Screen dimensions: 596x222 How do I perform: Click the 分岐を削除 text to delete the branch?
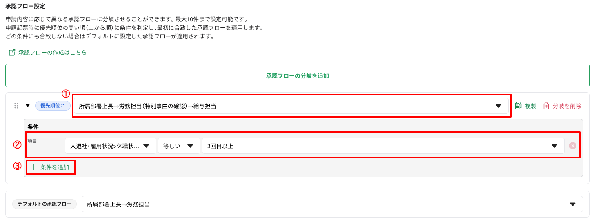tap(567, 106)
